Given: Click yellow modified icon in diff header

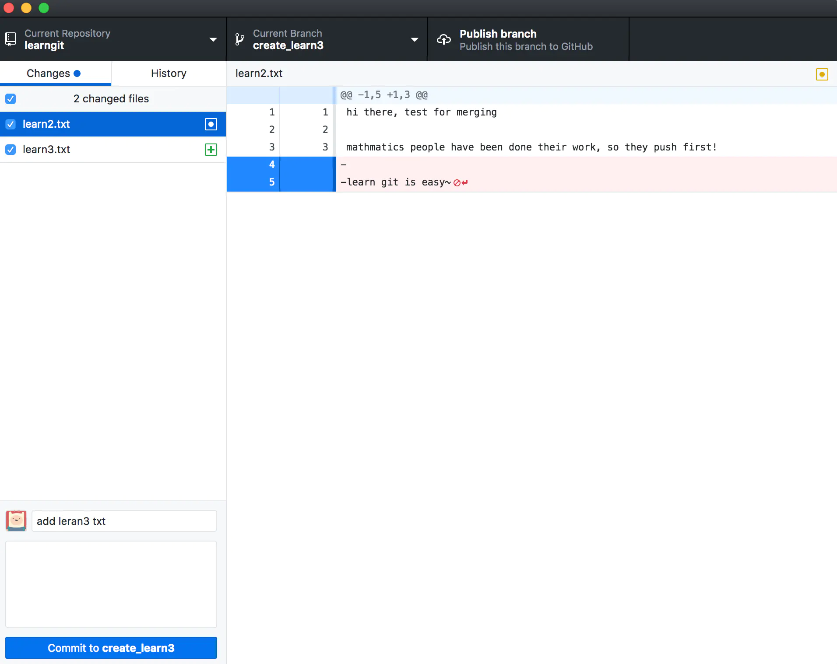Looking at the screenshot, I should tap(822, 74).
